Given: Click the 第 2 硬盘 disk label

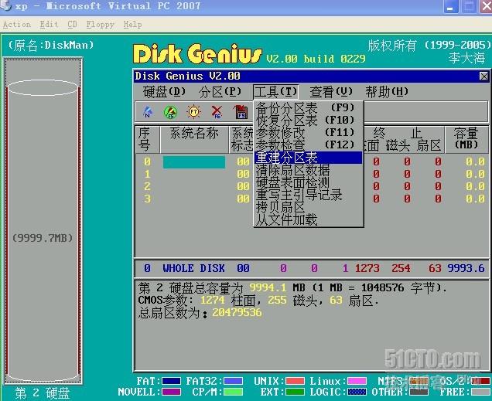Looking at the screenshot, I should pos(43,393).
